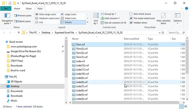Switch to Small icons layout

(x=69, y=18)
